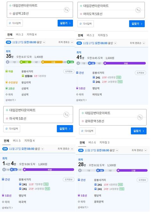Open departure time dropdown in 삼성역 panel

44,42
